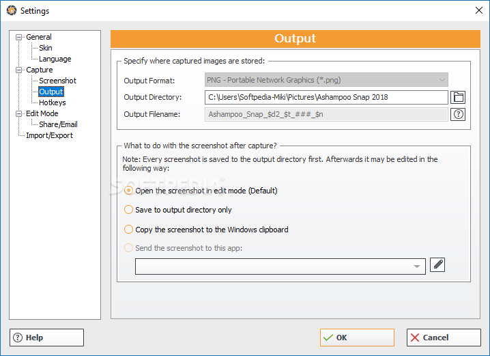Collapse the Edit Mode tree node
The height and width of the screenshot is (356, 490).
[18, 114]
